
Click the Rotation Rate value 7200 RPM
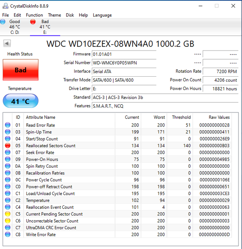[221, 71]
